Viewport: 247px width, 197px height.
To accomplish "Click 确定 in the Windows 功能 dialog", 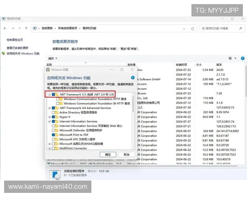I will 108,155.
